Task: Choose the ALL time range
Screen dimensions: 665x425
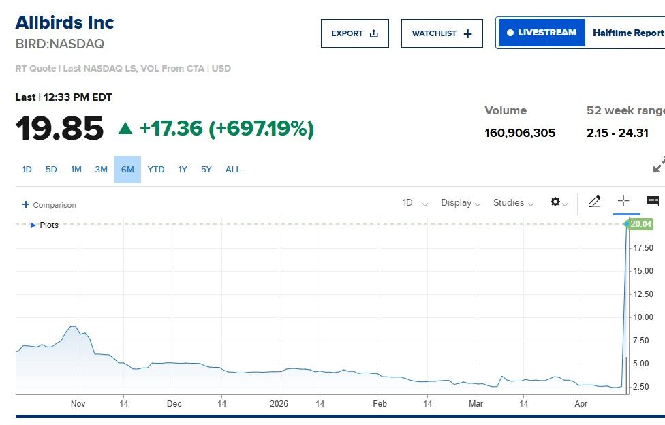Action: (x=233, y=170)
